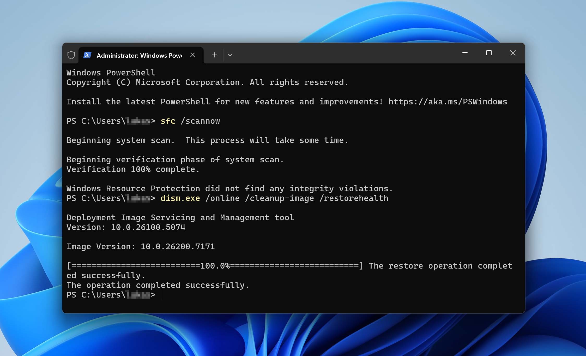The image size is (586, 356).
Task: Close the Terminal window
Action: [513, 53]
